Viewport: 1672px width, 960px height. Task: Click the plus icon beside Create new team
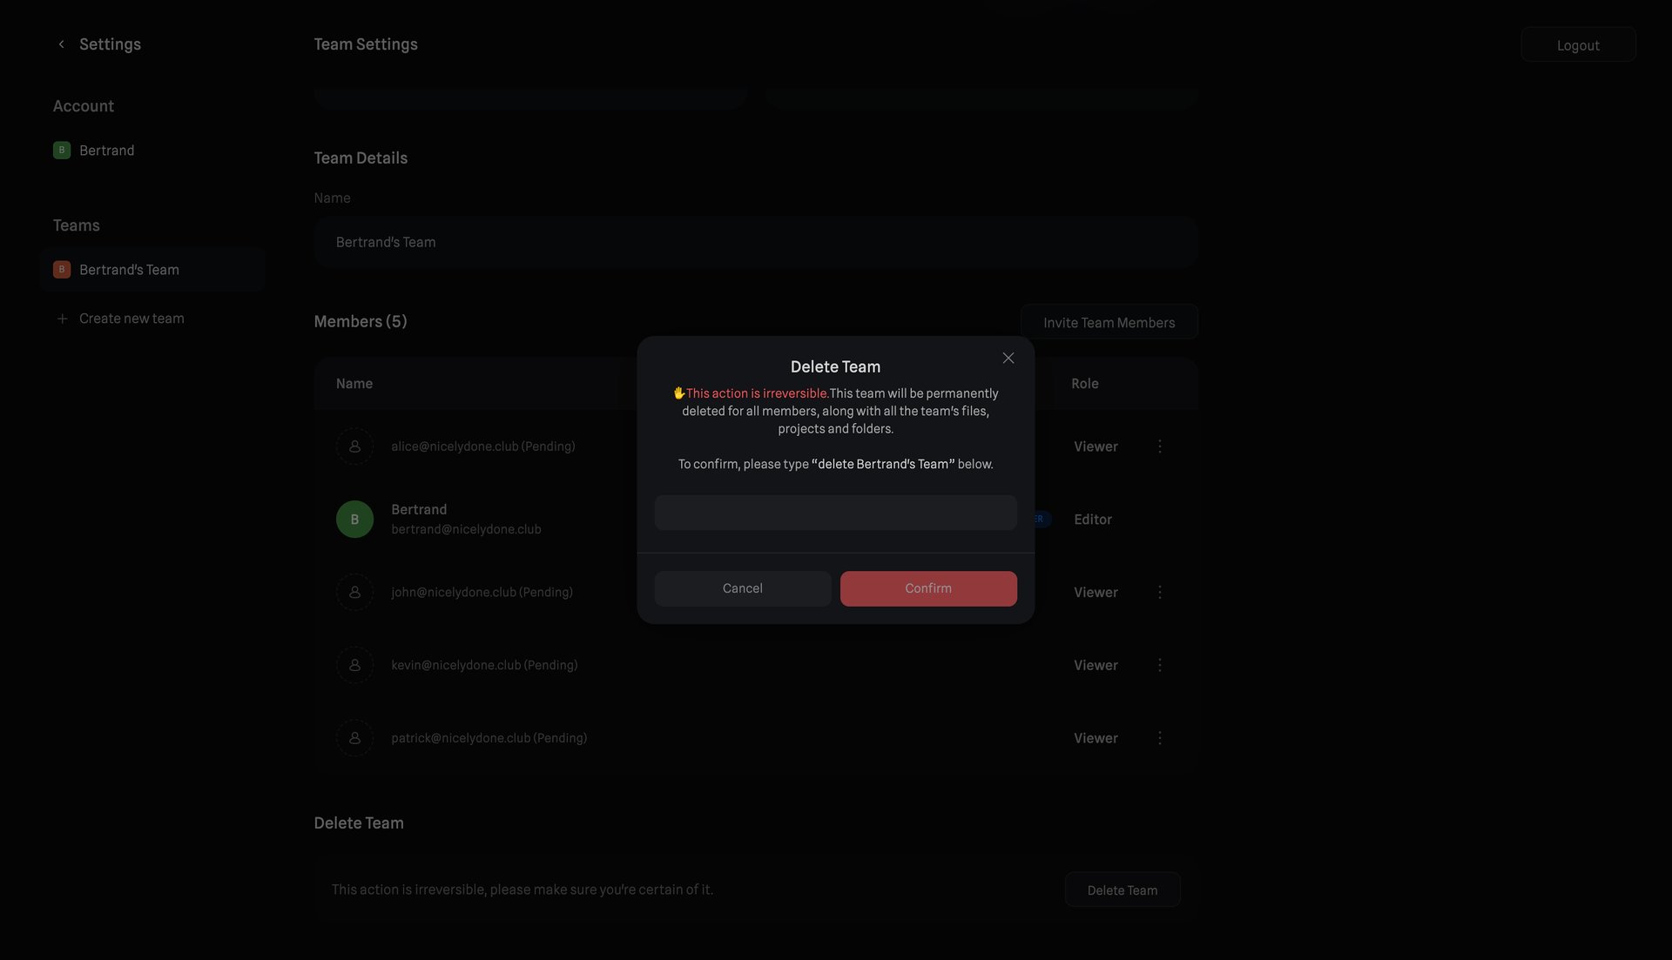[x=61, y=318]
